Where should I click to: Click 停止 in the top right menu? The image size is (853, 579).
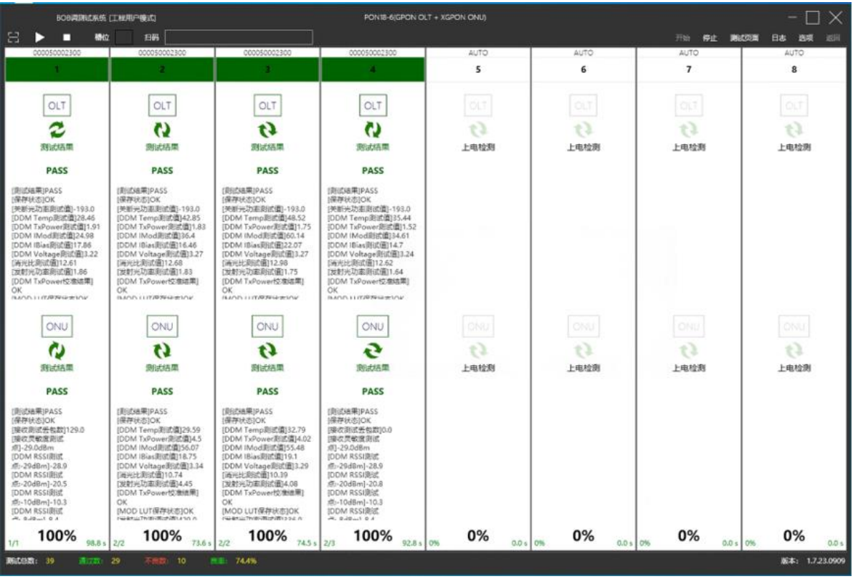tap(709, 38)
